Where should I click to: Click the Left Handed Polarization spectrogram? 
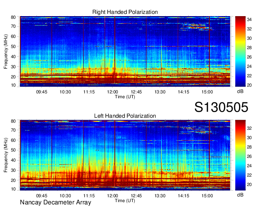coord(125,155)
